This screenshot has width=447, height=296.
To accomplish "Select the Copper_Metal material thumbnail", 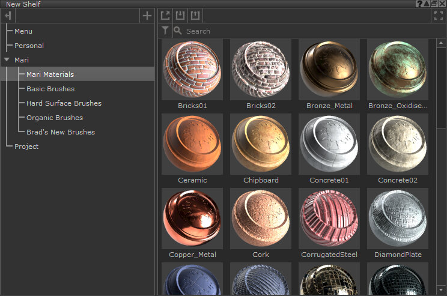I will click(x=192, y=219).
